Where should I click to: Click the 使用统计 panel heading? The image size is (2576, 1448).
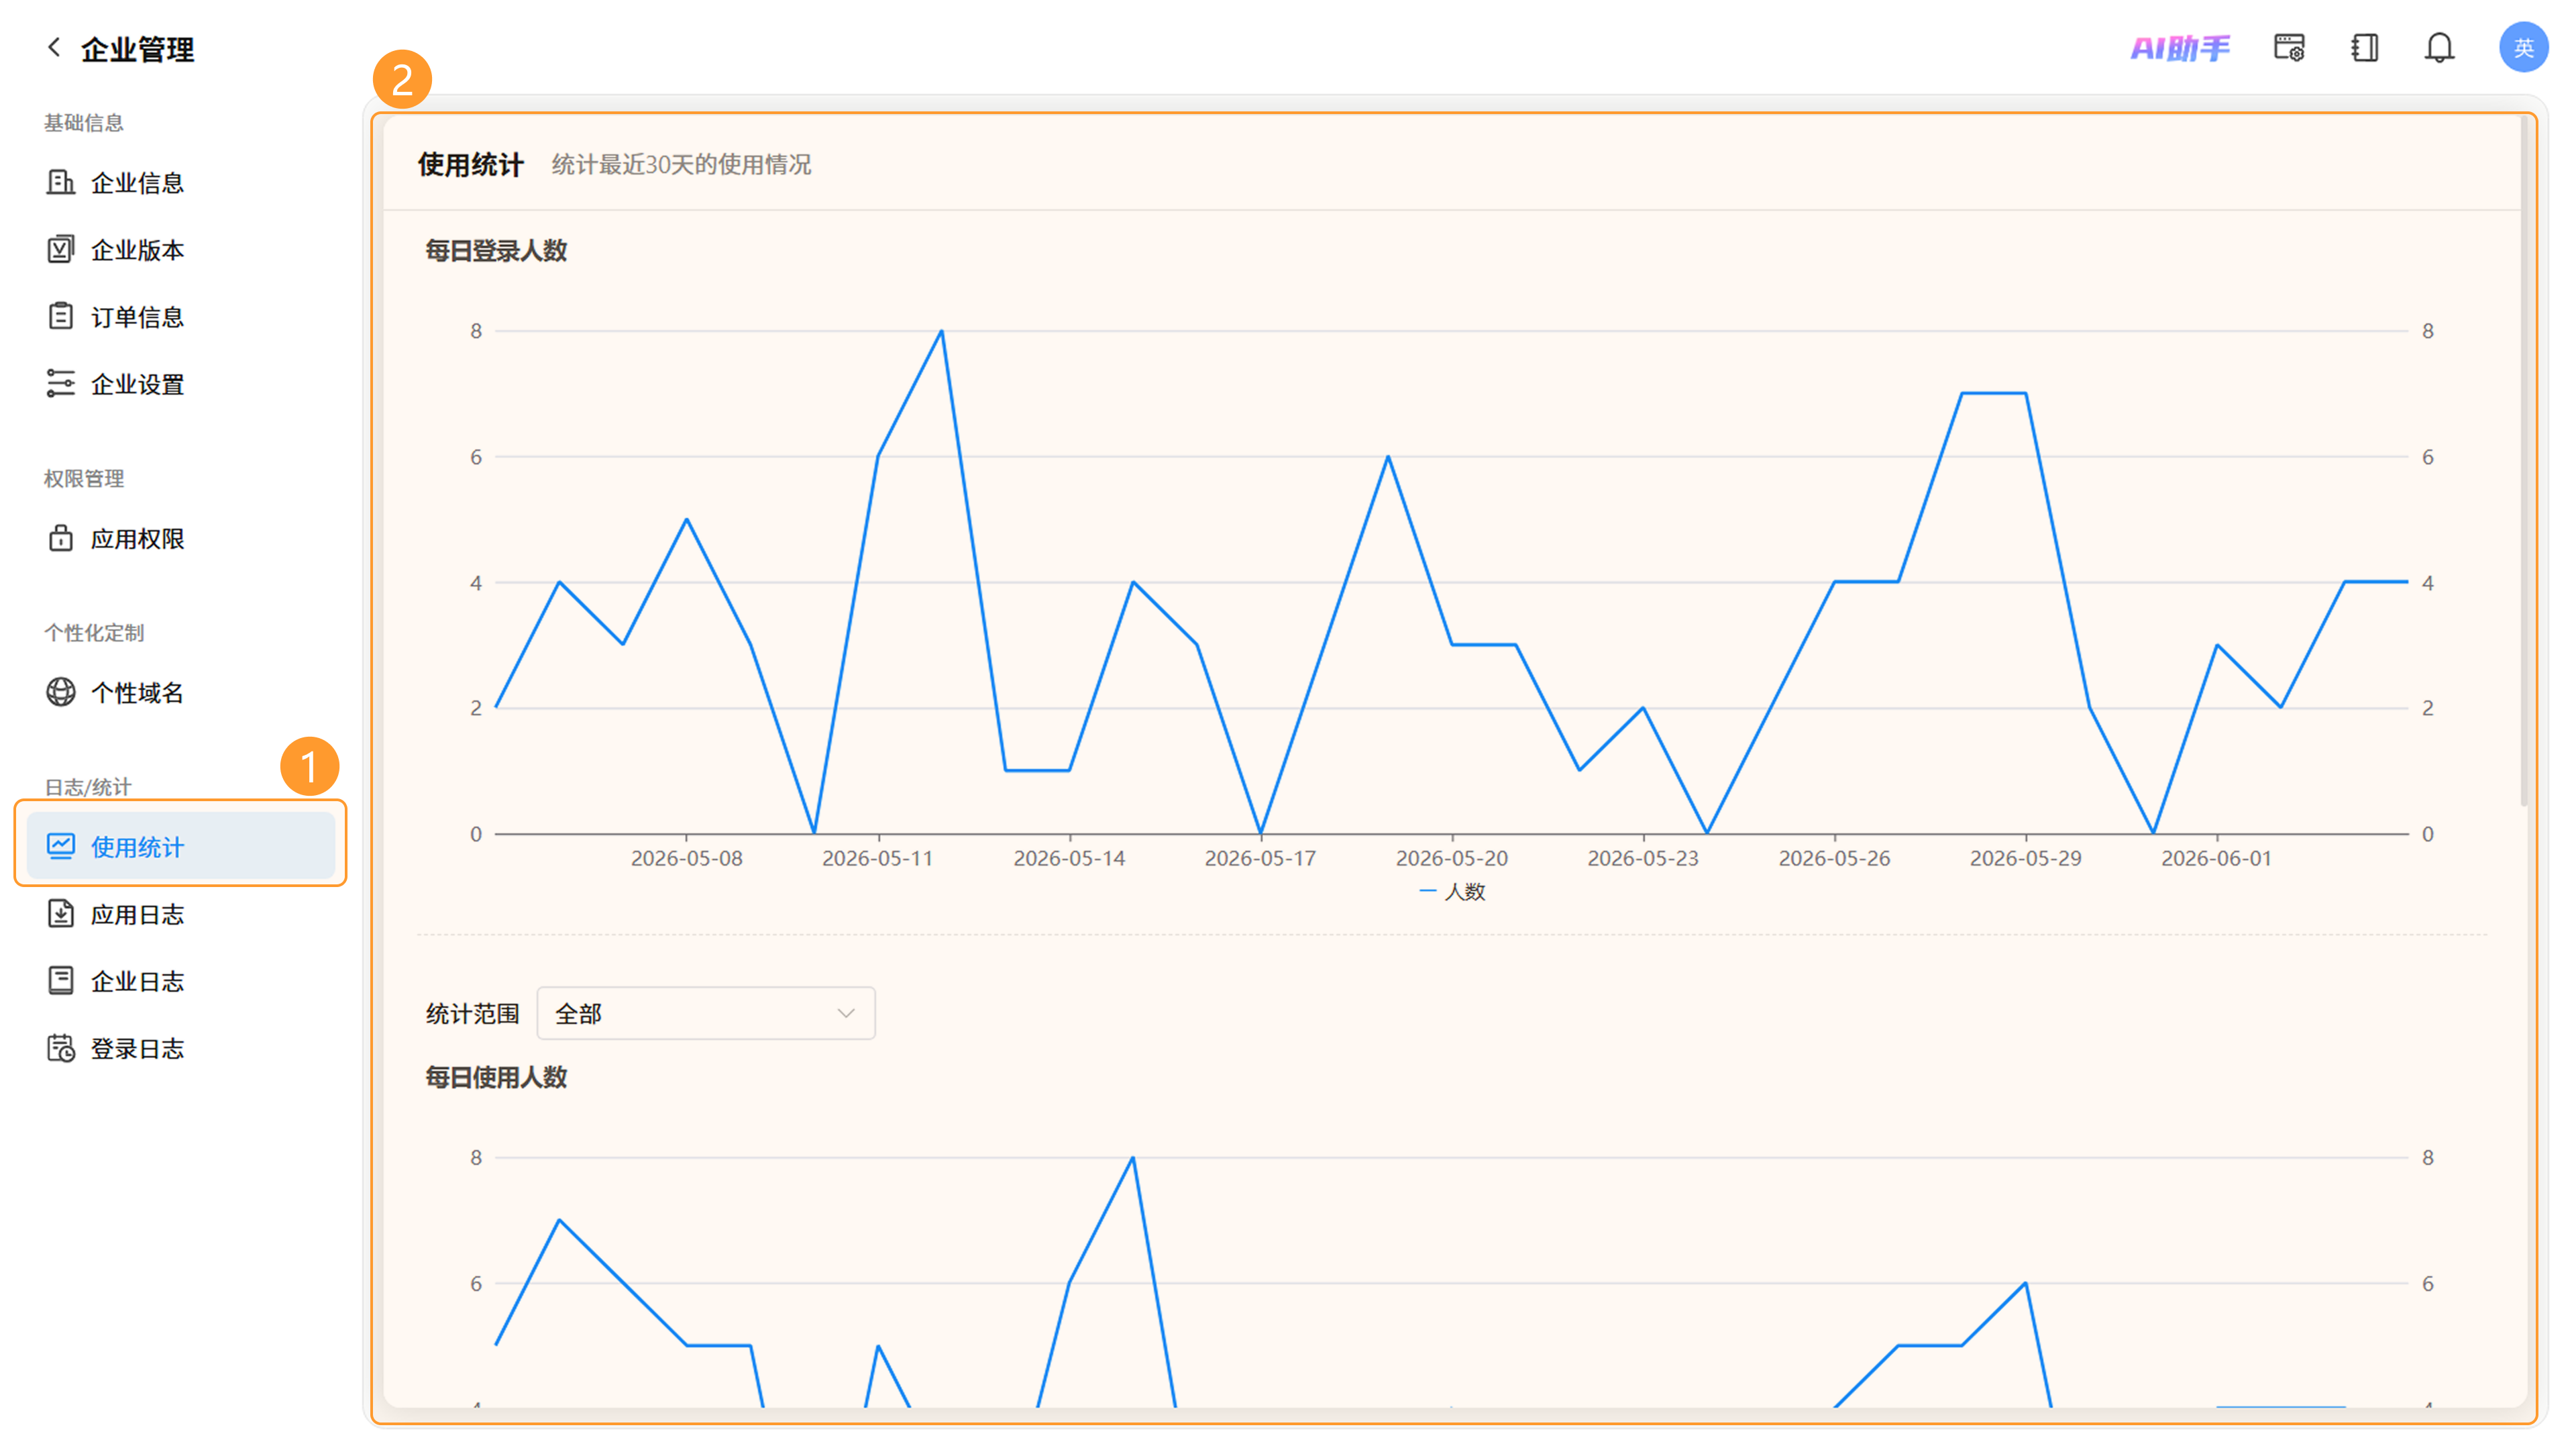(x=470, y=164)
